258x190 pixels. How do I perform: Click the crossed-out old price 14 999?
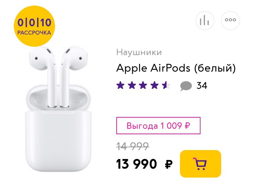(133, 146)
